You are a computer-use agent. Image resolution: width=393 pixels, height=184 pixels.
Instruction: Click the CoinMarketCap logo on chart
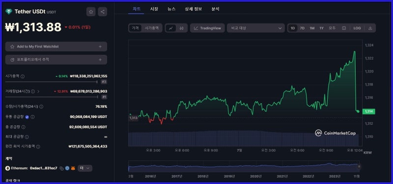click(335, 133)
